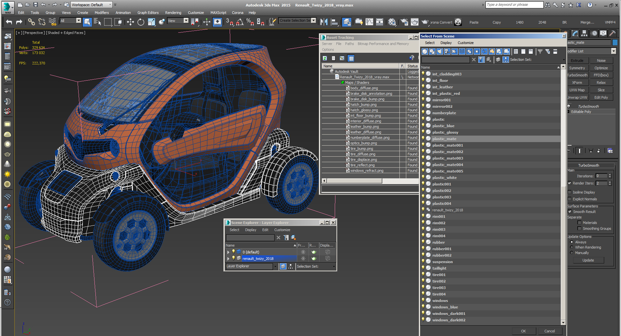The width and height of the screenshot is (621, 336).
Task: Open the Rendering menu
Action: point(173,13)
